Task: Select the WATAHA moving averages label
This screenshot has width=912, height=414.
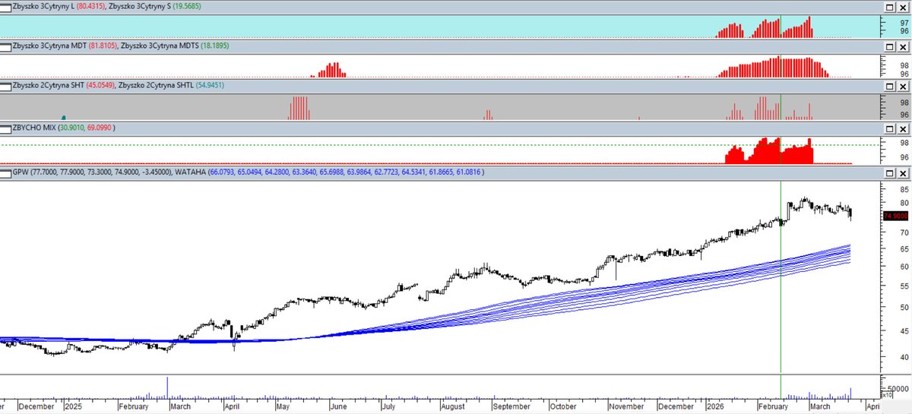Action: coord(191,173)
